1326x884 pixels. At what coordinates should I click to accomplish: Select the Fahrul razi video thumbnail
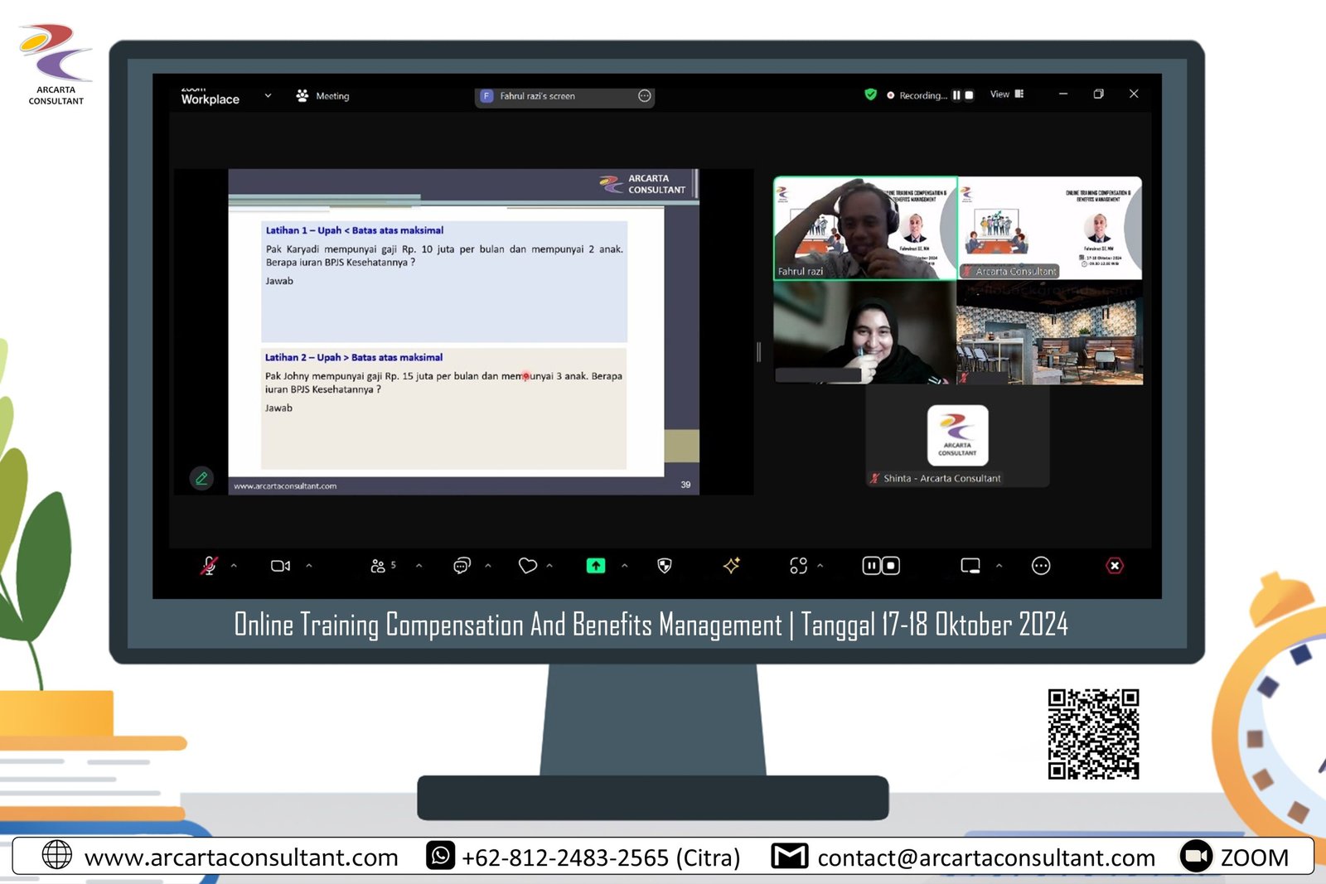[x=864, y=228]
